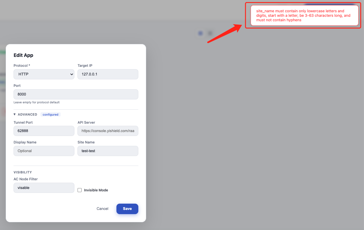
Task: Click the API Server URL field
Action: point(108,131)
